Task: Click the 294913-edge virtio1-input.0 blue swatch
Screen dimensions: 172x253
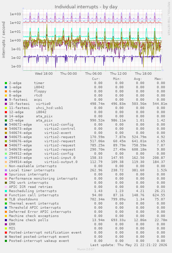Action: coord(6,158)
